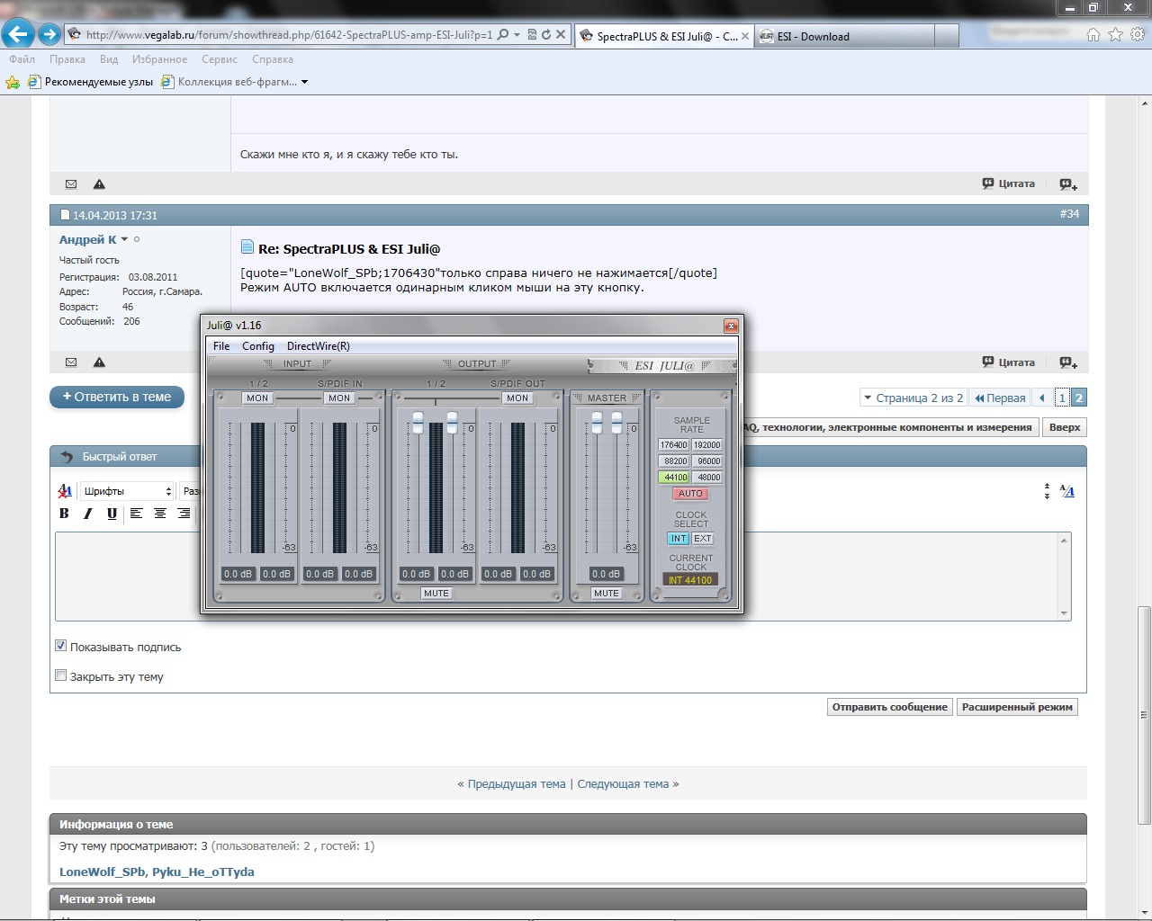Enable AUTO sample rate in Juli@

tap(690, 494)
